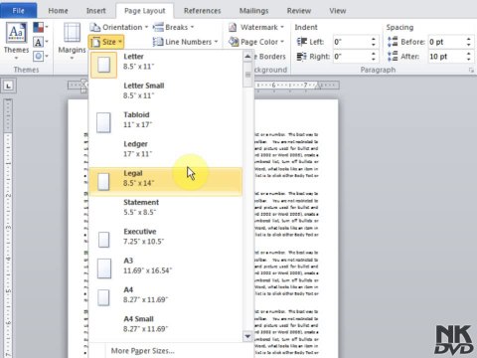Click the Spacing After icon
The height and width of the screenshot is (358, 477).
[x=393, y=57]
